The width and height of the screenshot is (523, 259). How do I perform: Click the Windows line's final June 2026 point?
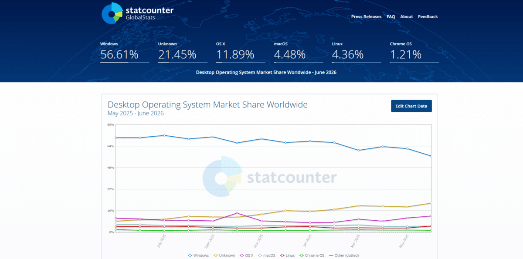[x=431, y=156]
